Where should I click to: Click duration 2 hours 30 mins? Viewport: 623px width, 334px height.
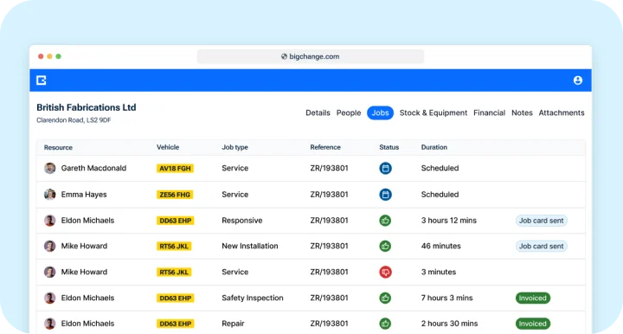point(449,324)
